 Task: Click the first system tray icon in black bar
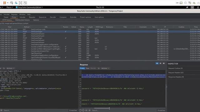(x=187, y=7)
